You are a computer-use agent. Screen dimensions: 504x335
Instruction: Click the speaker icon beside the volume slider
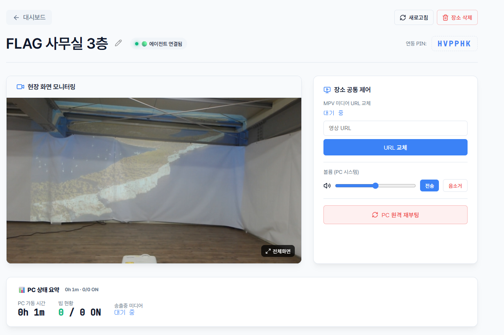[x=327, y=185]
